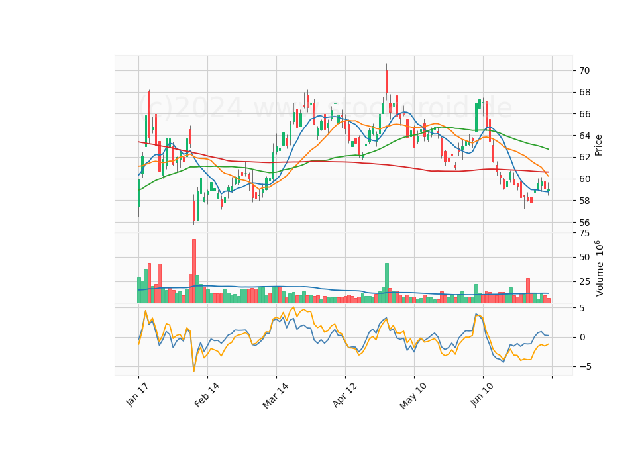Click the tall green volume bar in late April
Screen dimensions: 636x457
(x=386, y=283)
